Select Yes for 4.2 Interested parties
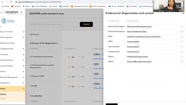The height and width of the screenshot is (105, 186). (x=69, y=67)
